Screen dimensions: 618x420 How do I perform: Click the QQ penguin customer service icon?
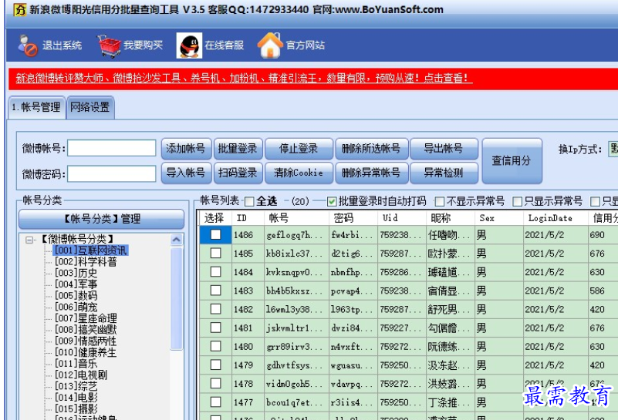click(189, 45)
